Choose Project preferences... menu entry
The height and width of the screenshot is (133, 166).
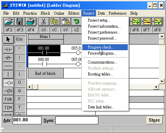(x=105, y=32)
